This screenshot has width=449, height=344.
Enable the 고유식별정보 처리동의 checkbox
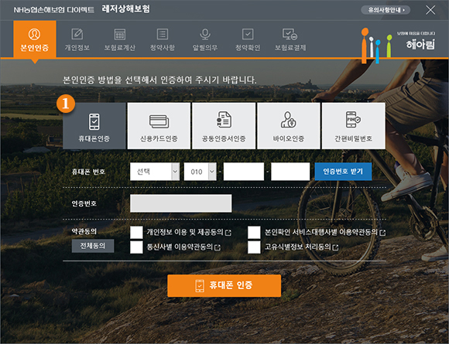(x=254, y=247)
